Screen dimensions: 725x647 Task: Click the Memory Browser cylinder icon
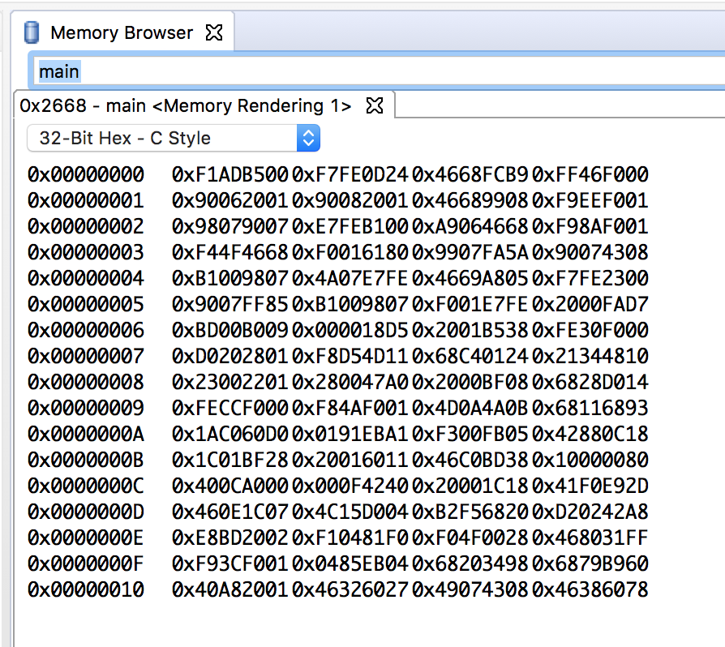[x=32, y=32]
